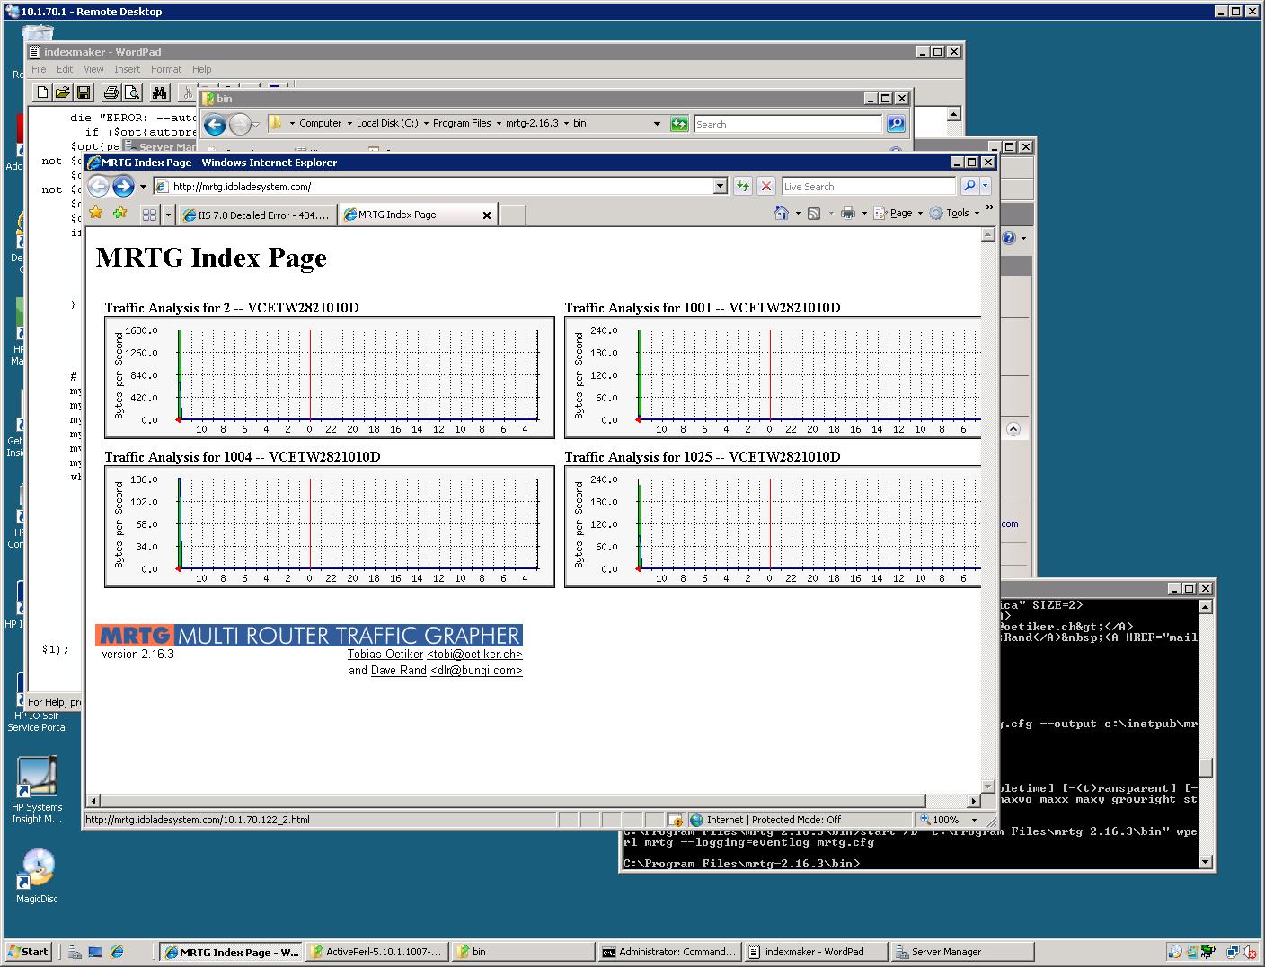Select the MRTG Index Page tab

pyautogui.click(x=409, y=215)
